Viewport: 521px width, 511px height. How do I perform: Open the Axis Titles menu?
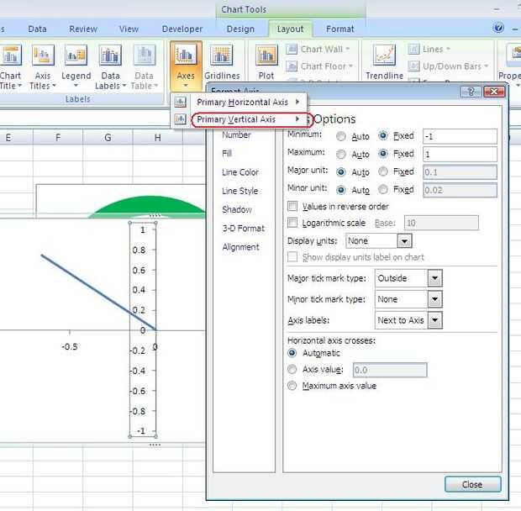tap(43, 67)
